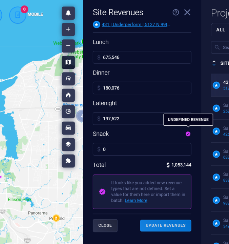The width and height of the screenshot is (229, 244).
Task: Click the search field in Projects panel
Action: pos(220,47)
